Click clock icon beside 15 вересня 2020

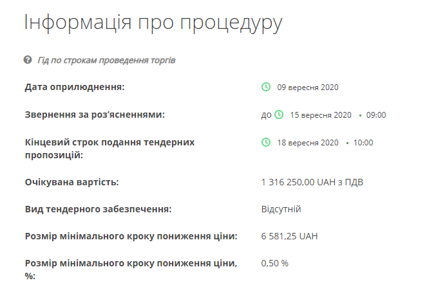pos(279,115)
